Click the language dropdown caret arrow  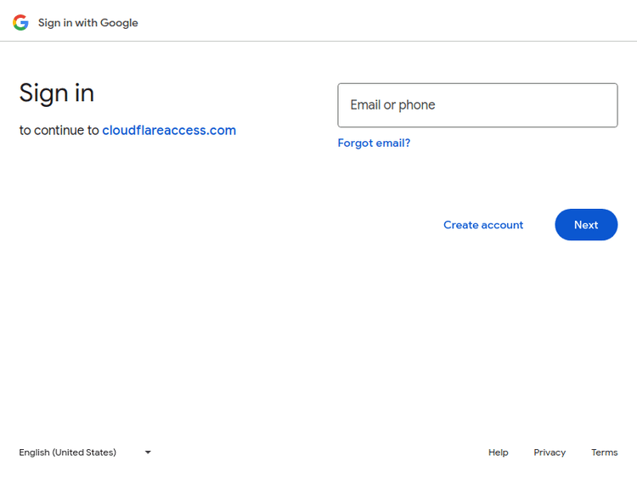click(x=148, y=453)
